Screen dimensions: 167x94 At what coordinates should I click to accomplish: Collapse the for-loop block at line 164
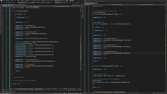click(x=10, y=8)
